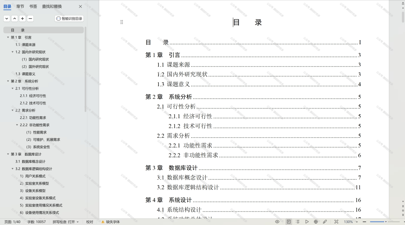Click 页面: 1/40 in status bar
This screenshot has height=225, width=405.
(x=12, y=222)
